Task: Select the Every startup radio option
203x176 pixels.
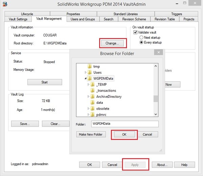Action: (x=141, y=42)
